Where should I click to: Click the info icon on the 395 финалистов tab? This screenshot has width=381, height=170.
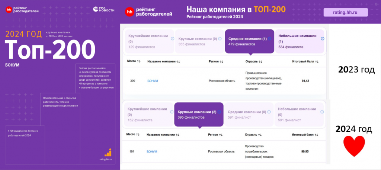tap(219, 112)
